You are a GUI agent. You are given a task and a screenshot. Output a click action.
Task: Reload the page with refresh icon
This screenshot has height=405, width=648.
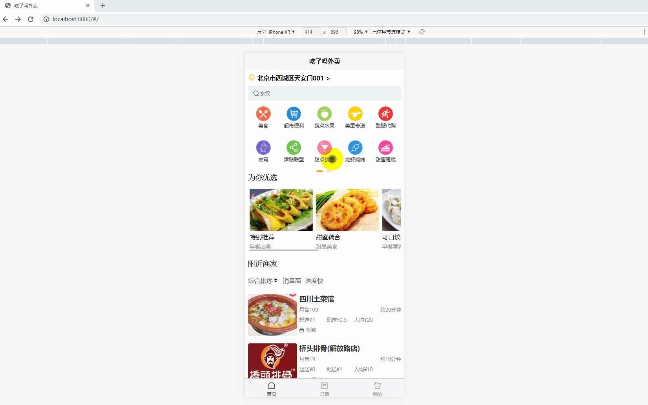(31, 19)
